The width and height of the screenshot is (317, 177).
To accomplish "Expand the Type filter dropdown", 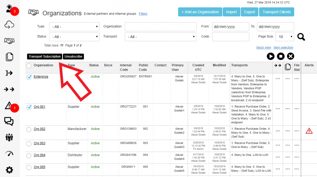I will [x=75, y=27].
